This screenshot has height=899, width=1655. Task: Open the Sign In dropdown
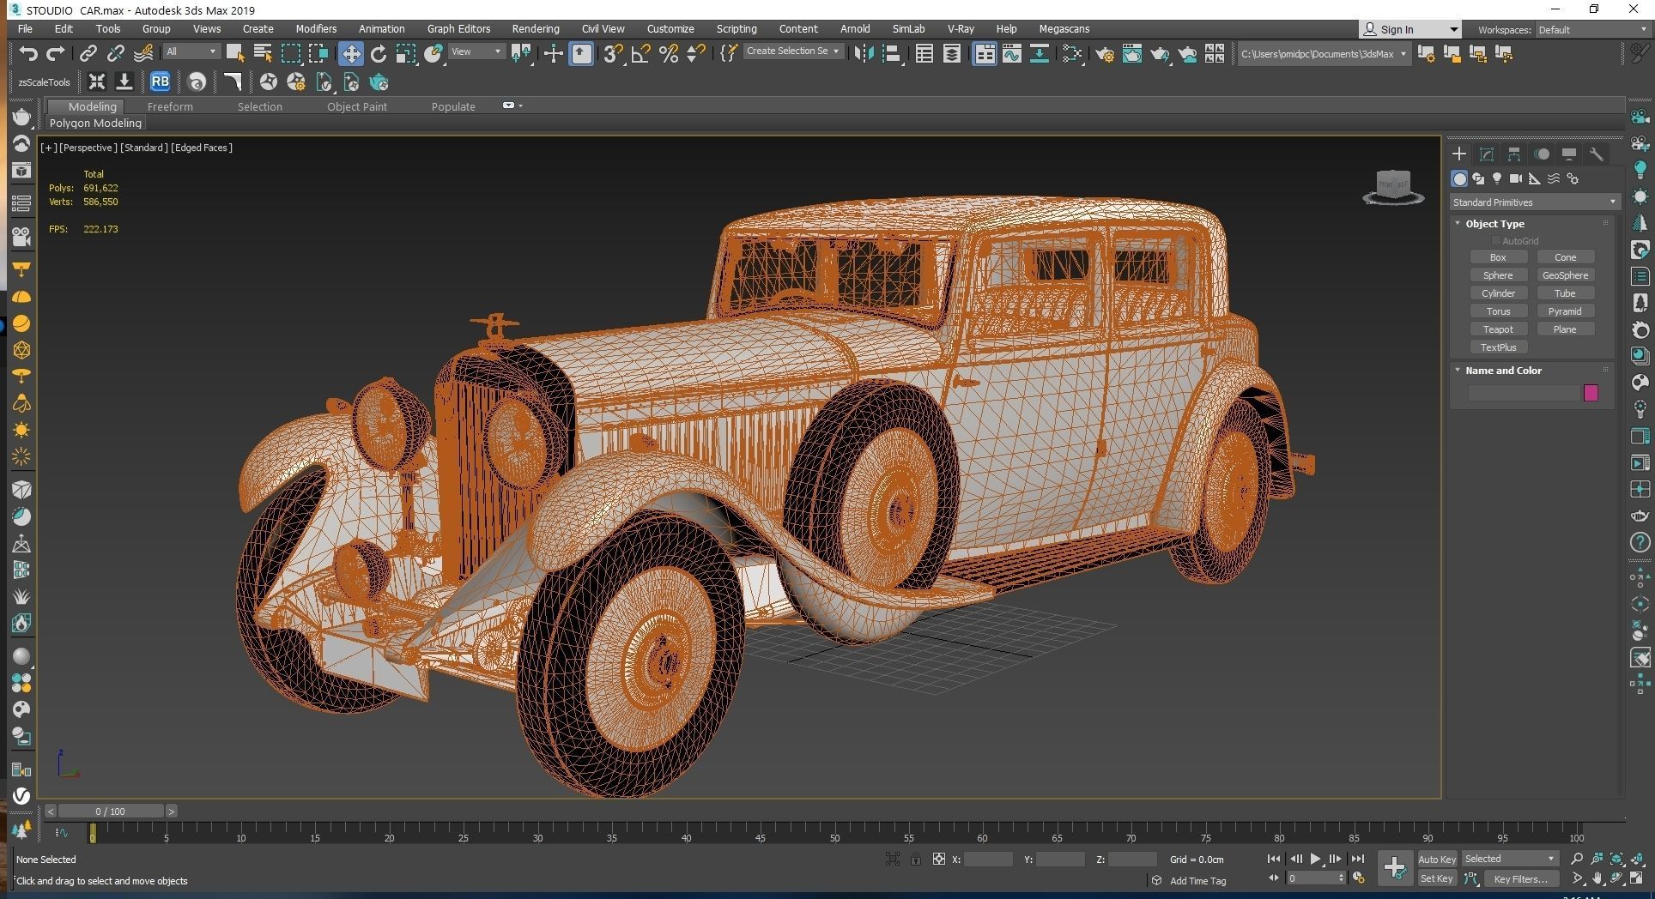pos(1409,29)
